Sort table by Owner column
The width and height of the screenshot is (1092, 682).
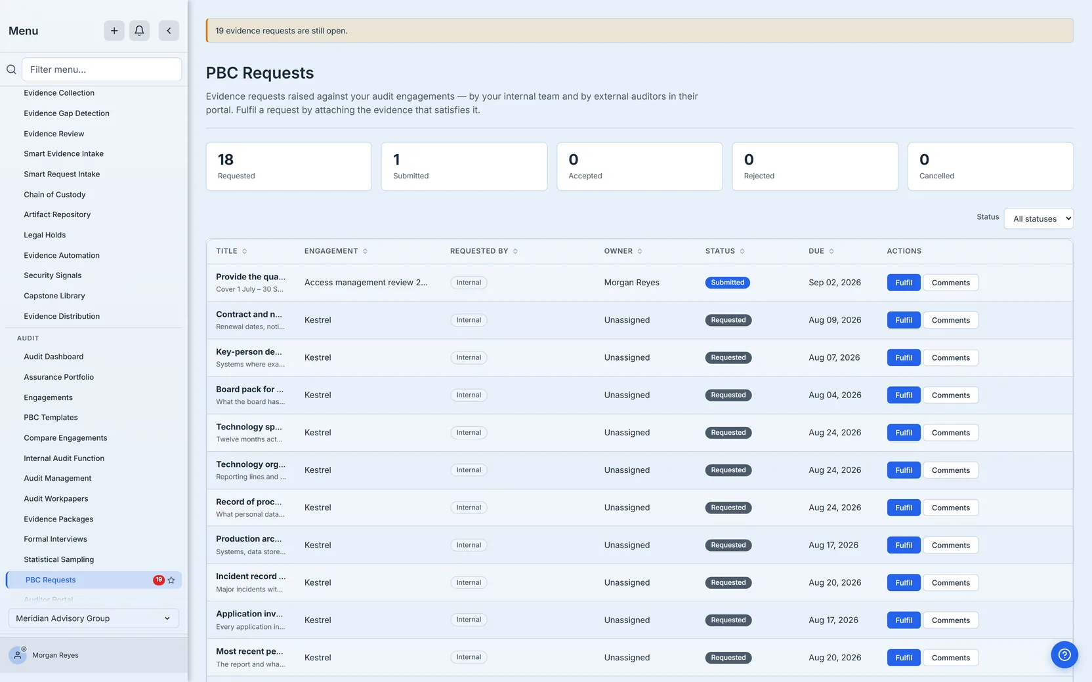pos(623,251)
